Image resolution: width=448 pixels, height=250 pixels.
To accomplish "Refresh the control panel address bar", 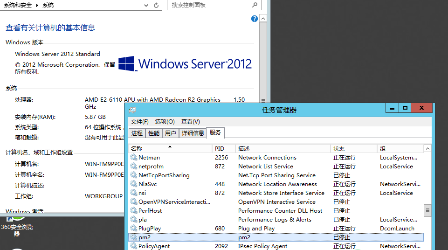I will tap(156, 5).
